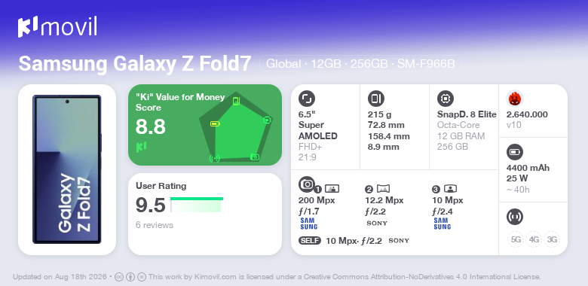Screen dimensions: 588x286
Task: Select the SELF selfie camera badge
Action: (x=310, y=240)
